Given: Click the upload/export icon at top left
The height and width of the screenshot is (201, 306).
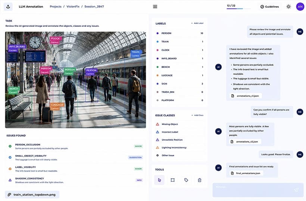Looking at the screenshot, I should coord(8,7).
